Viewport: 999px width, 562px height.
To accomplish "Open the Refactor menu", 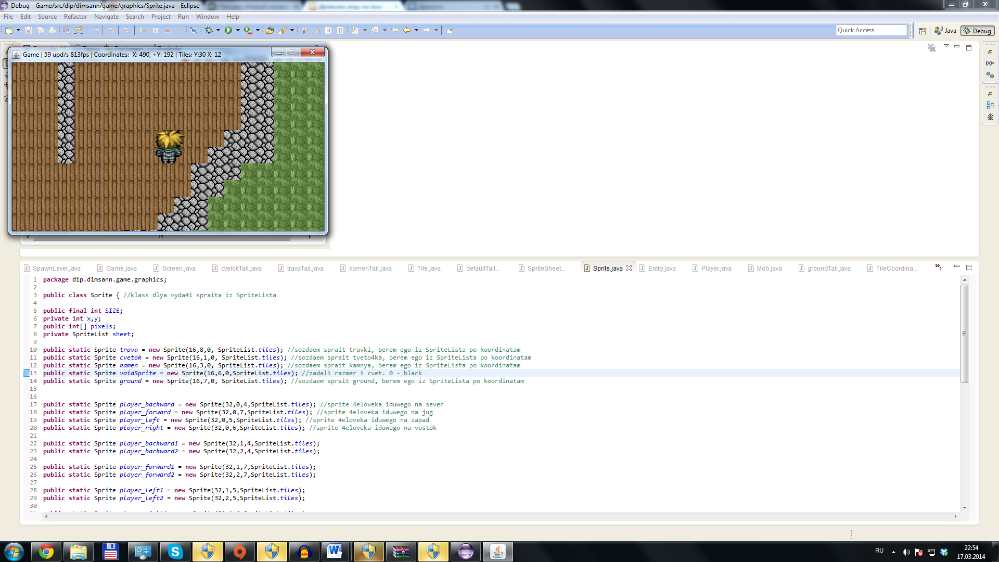I will [x=75, y=17].
